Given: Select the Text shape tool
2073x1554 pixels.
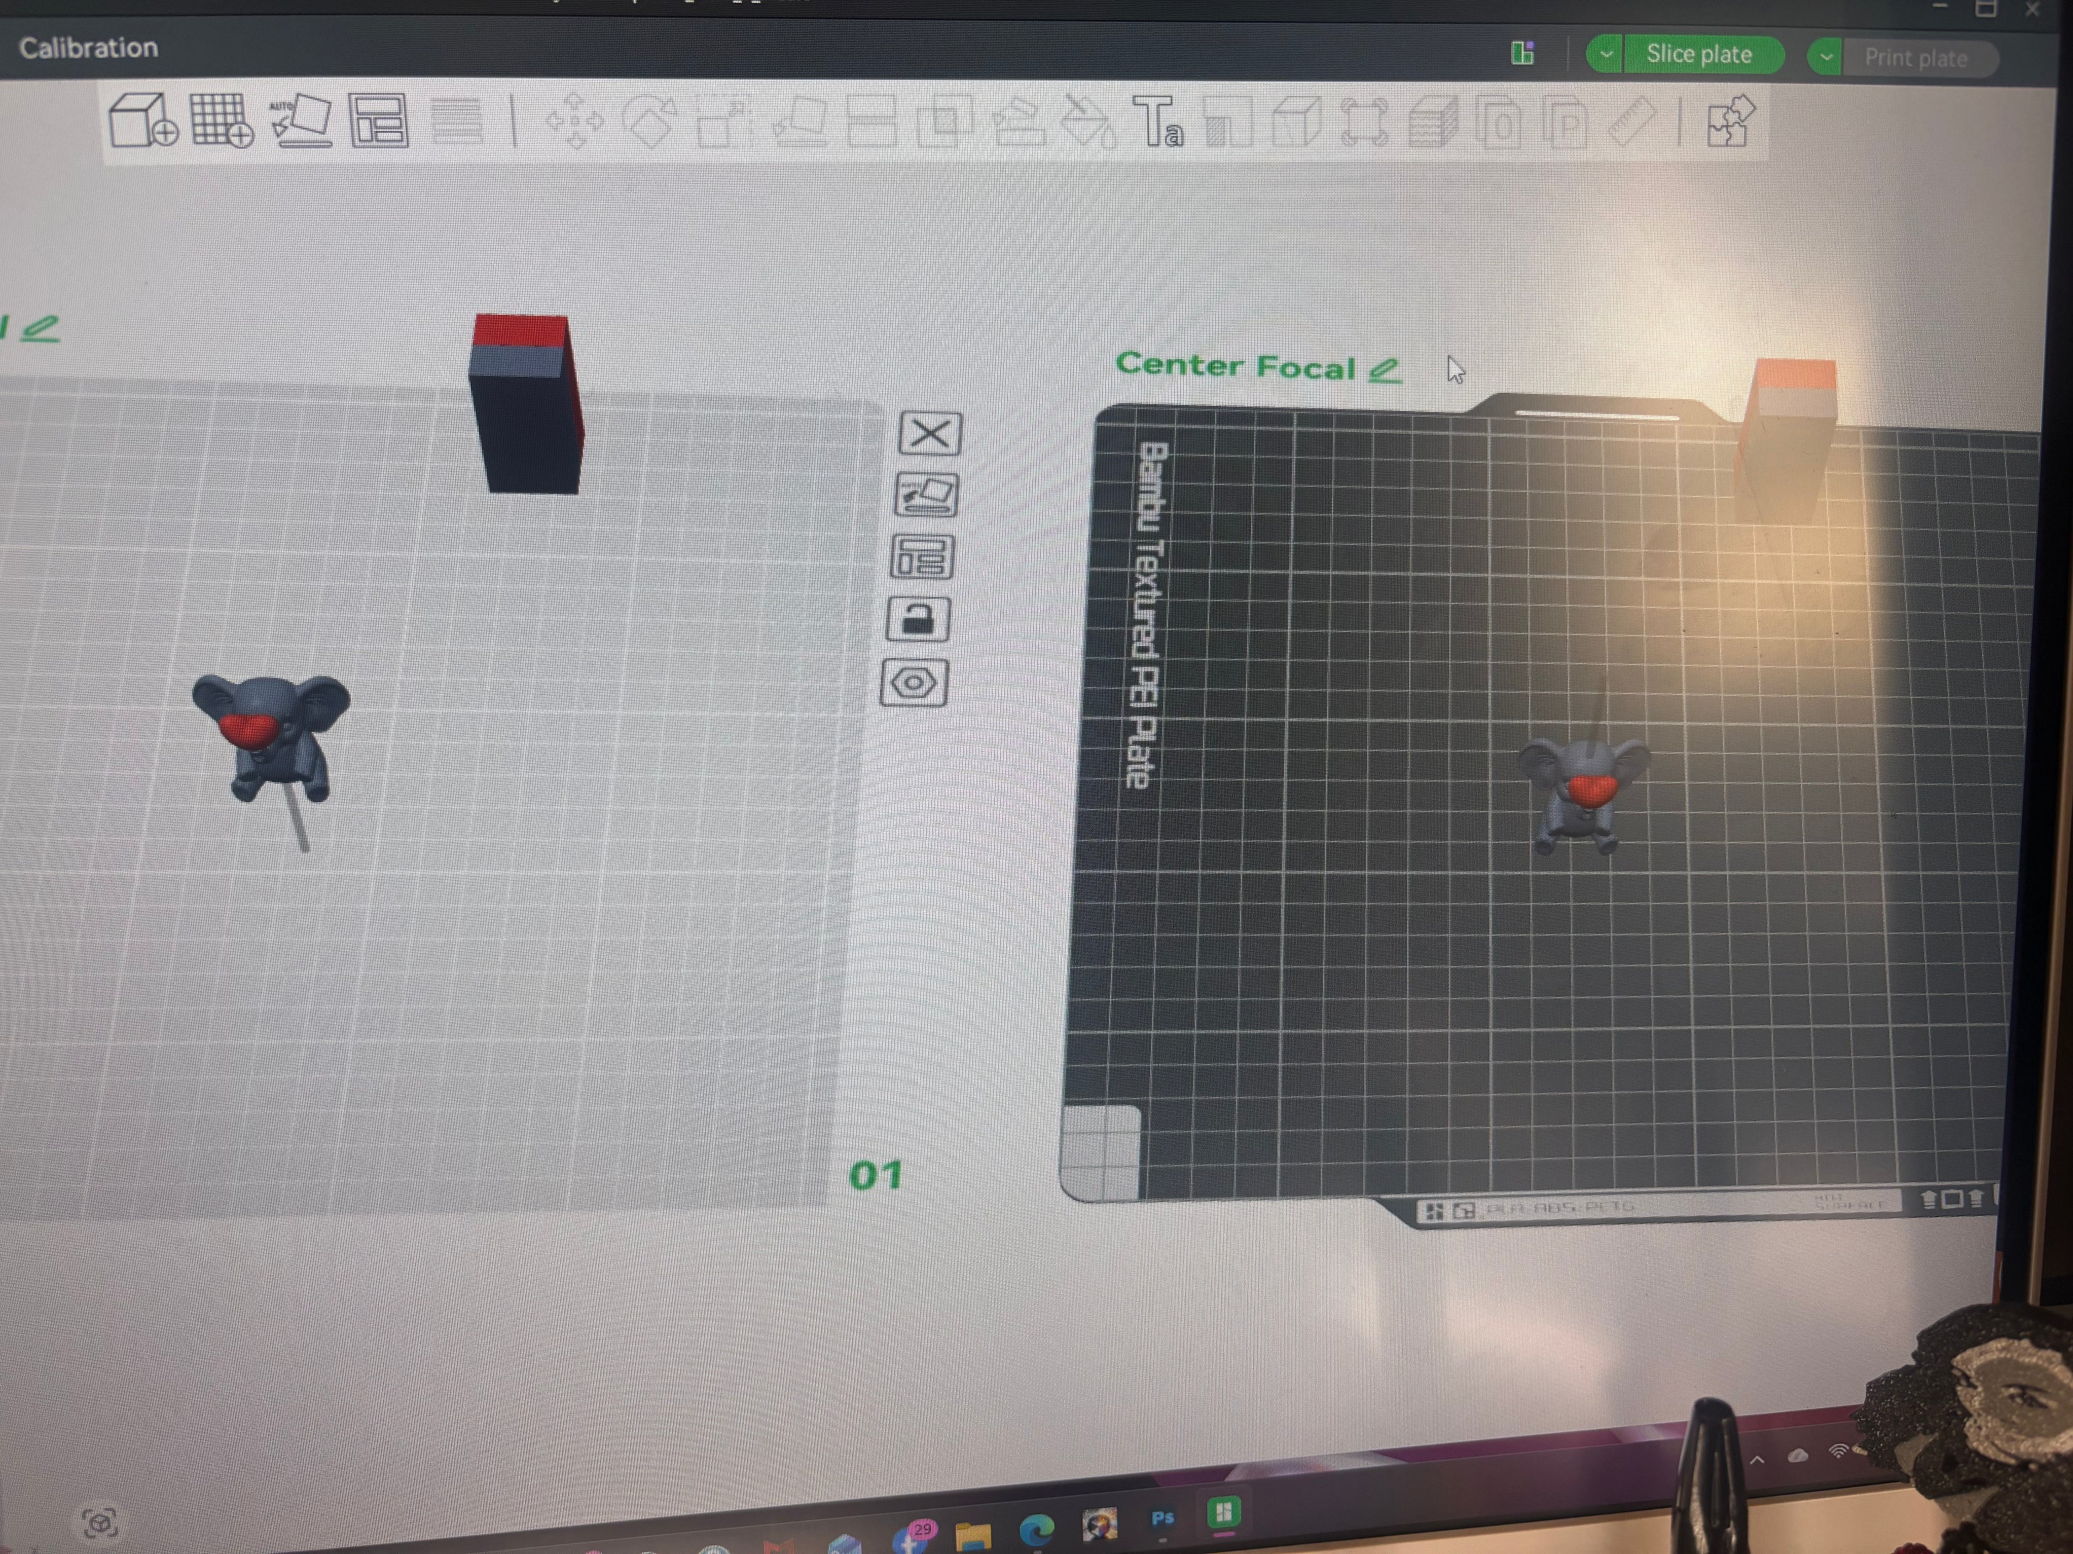Looking at the screenshot, I should 1159,122.
